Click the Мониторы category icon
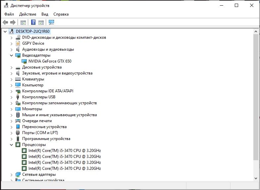 pyautogui.click(x=18, y=109)
